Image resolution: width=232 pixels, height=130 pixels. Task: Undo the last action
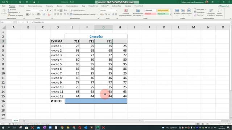click(x=7, y=2)
